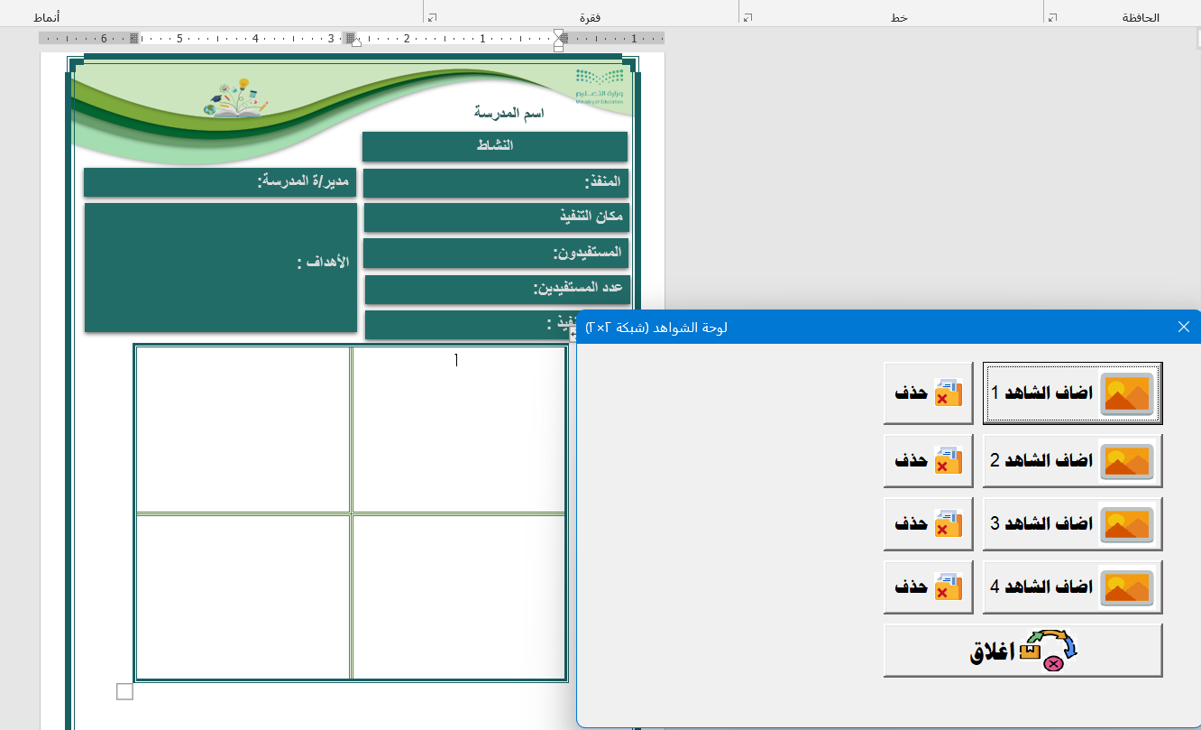The height and width of the screenshot is (730, 1201).
Task: Delete the first evidence image
Action: click(928, 393)
